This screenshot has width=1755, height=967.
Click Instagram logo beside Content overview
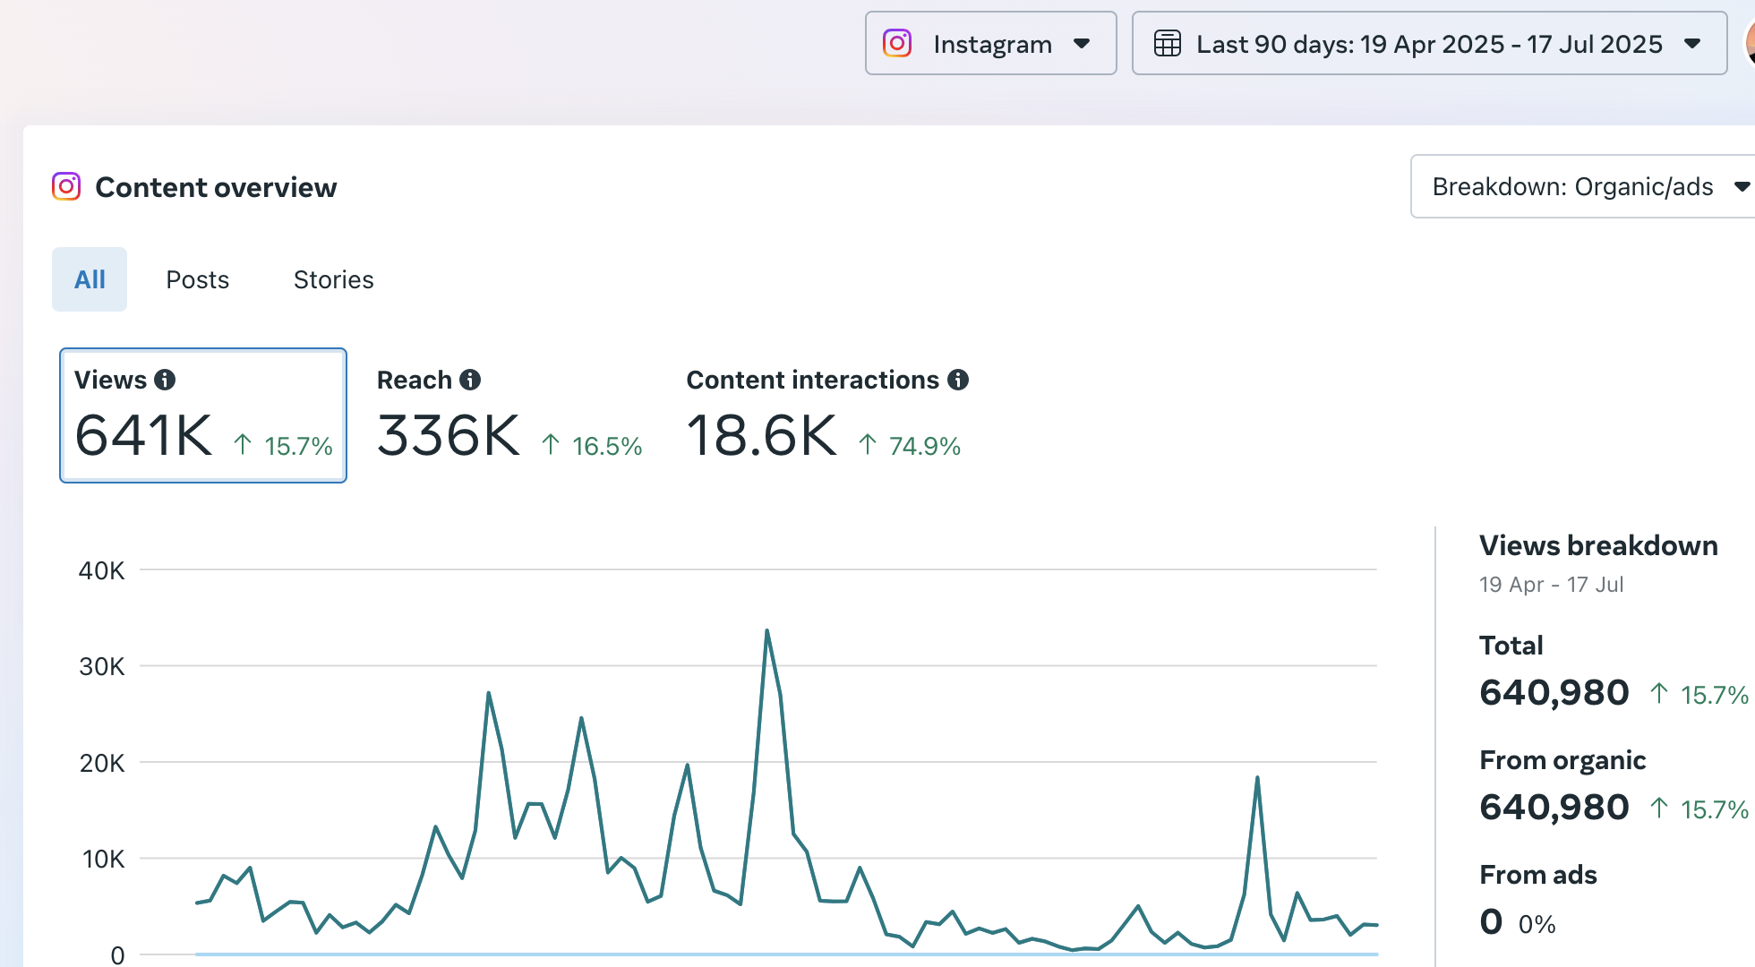(66, 186)
